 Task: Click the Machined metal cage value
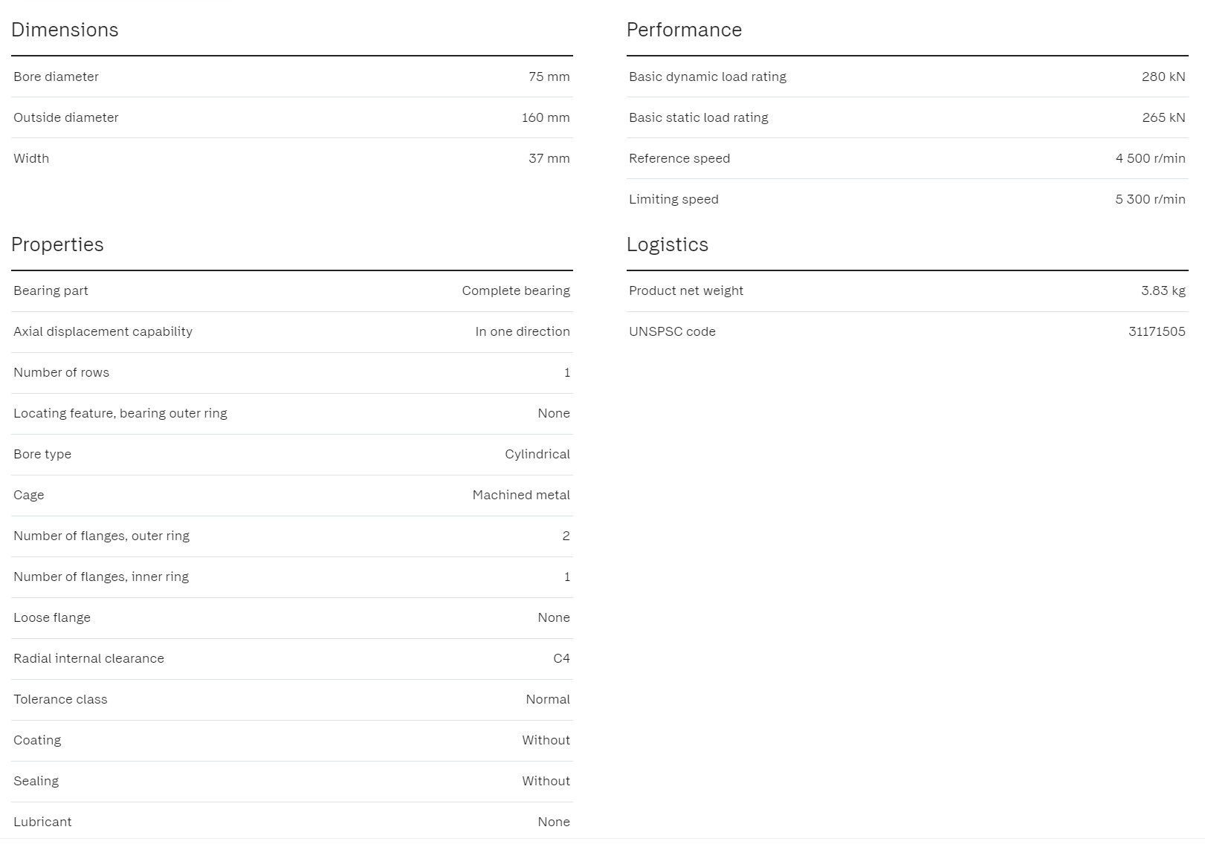(x=521, y=495)
